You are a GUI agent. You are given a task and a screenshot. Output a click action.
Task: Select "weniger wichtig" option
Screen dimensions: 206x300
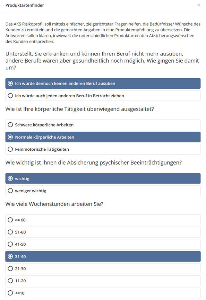[103, 191]
